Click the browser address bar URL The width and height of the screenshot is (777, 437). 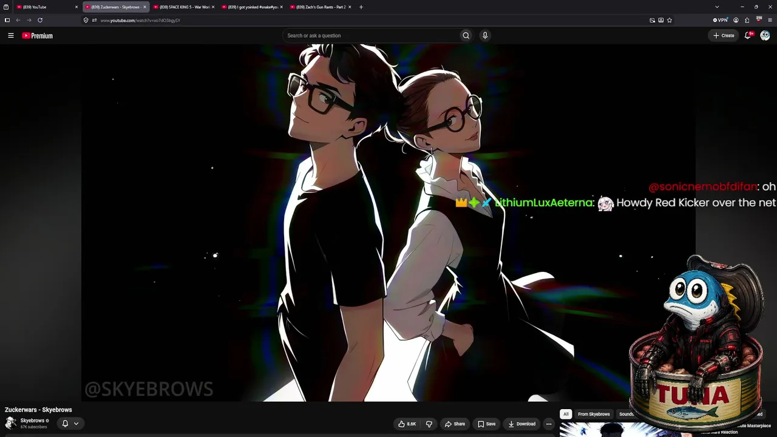pyautogui.click(x=140, y=20)
